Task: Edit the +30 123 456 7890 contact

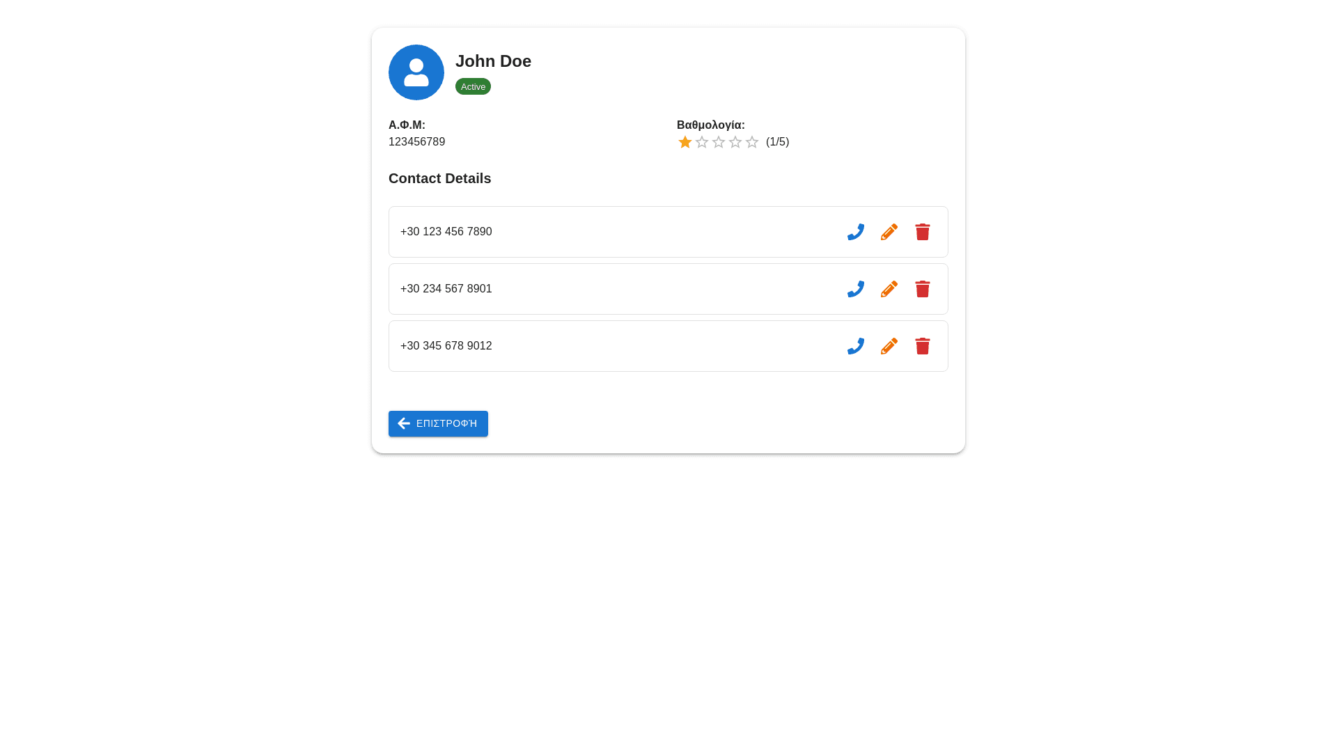Action: coord(889,232)
